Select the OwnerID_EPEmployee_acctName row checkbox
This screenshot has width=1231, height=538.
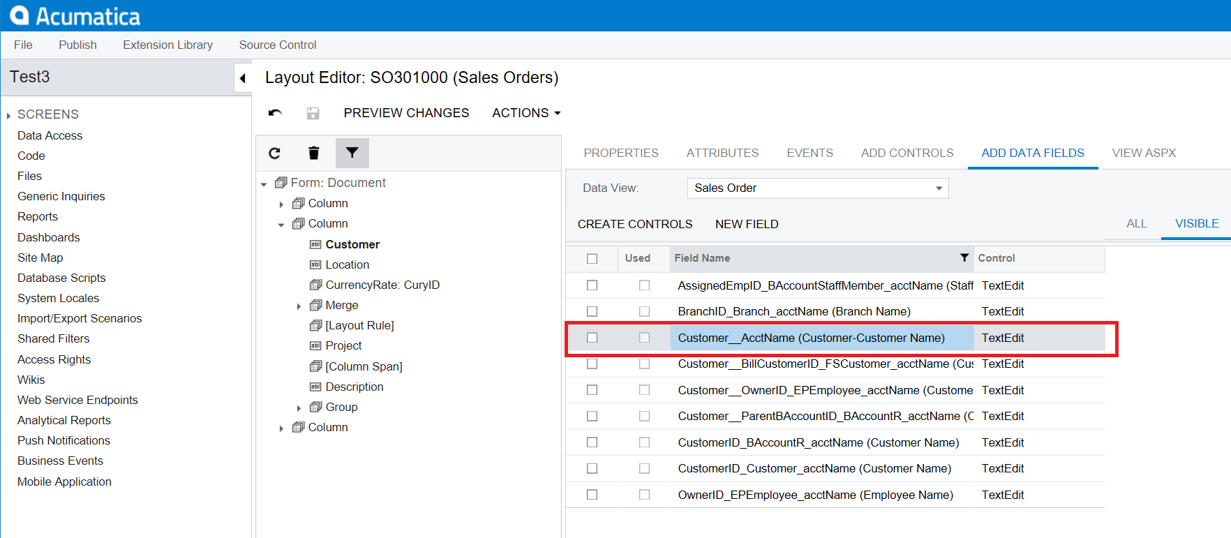click(592, 495)
